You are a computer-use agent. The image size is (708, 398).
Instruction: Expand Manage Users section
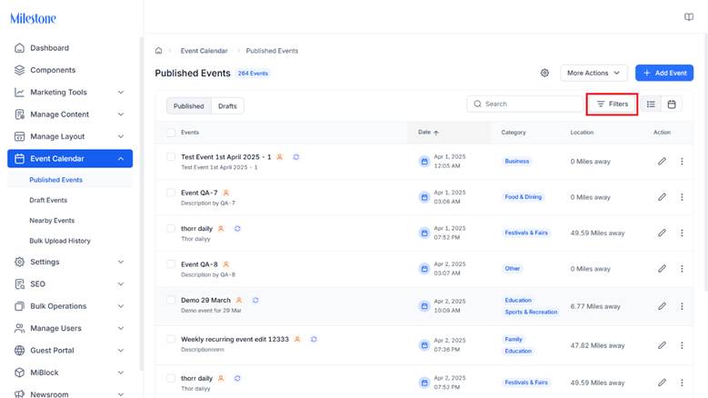click(x=70, y=328)
